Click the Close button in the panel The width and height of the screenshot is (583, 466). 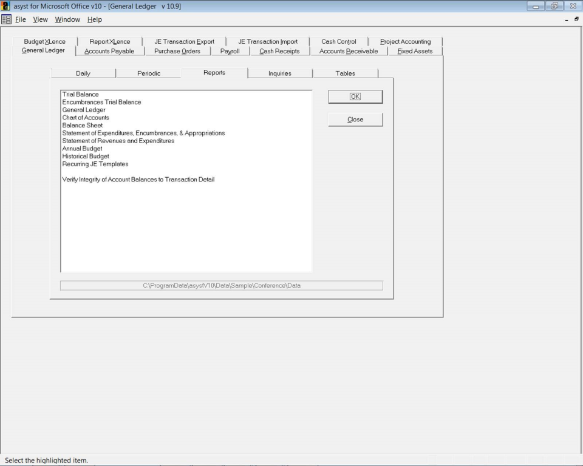[355, 120]
